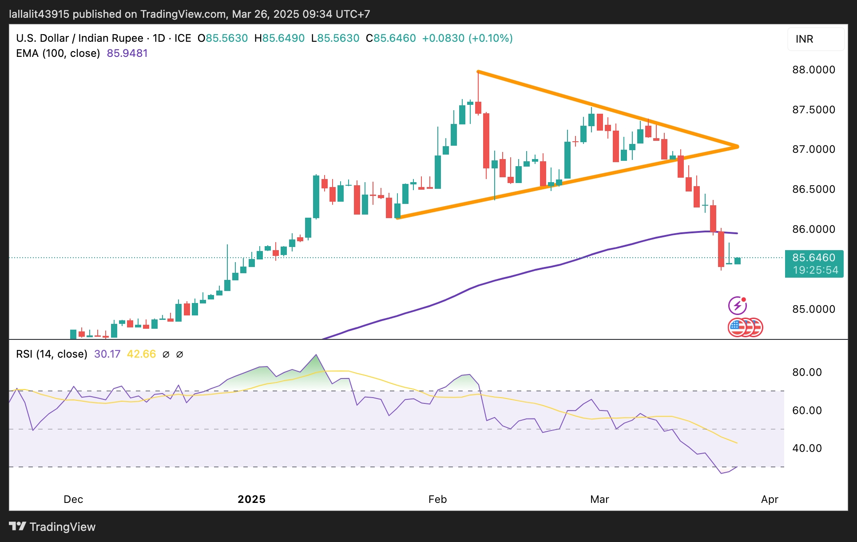Screen dimensions: 857x542
Task: Click the TradingView brand text
Action: (x=63, y=527)
